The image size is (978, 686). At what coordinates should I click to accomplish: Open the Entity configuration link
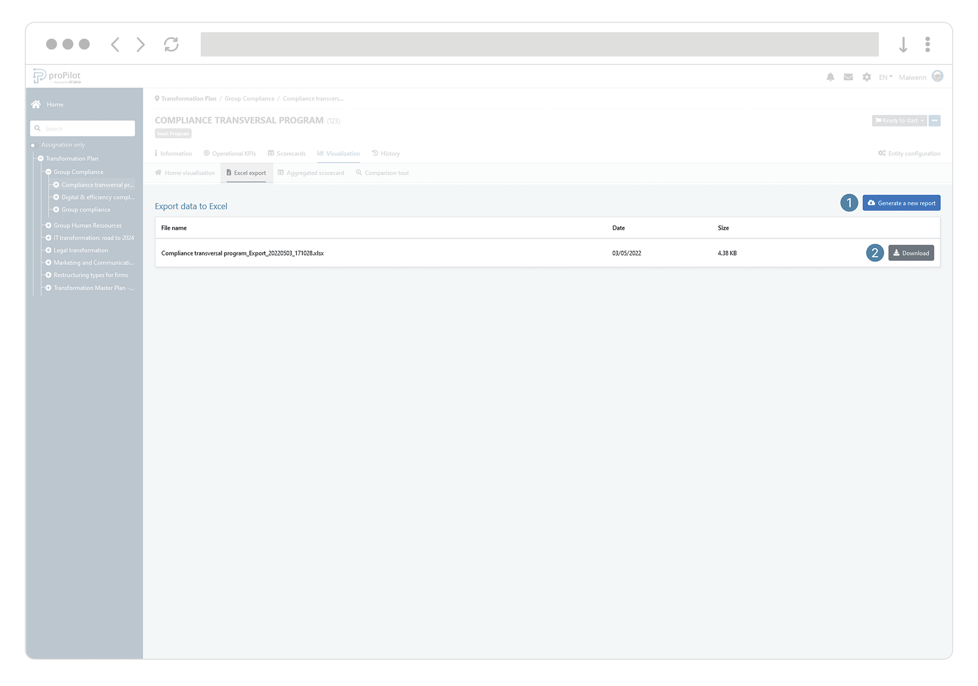coord(909,154)
